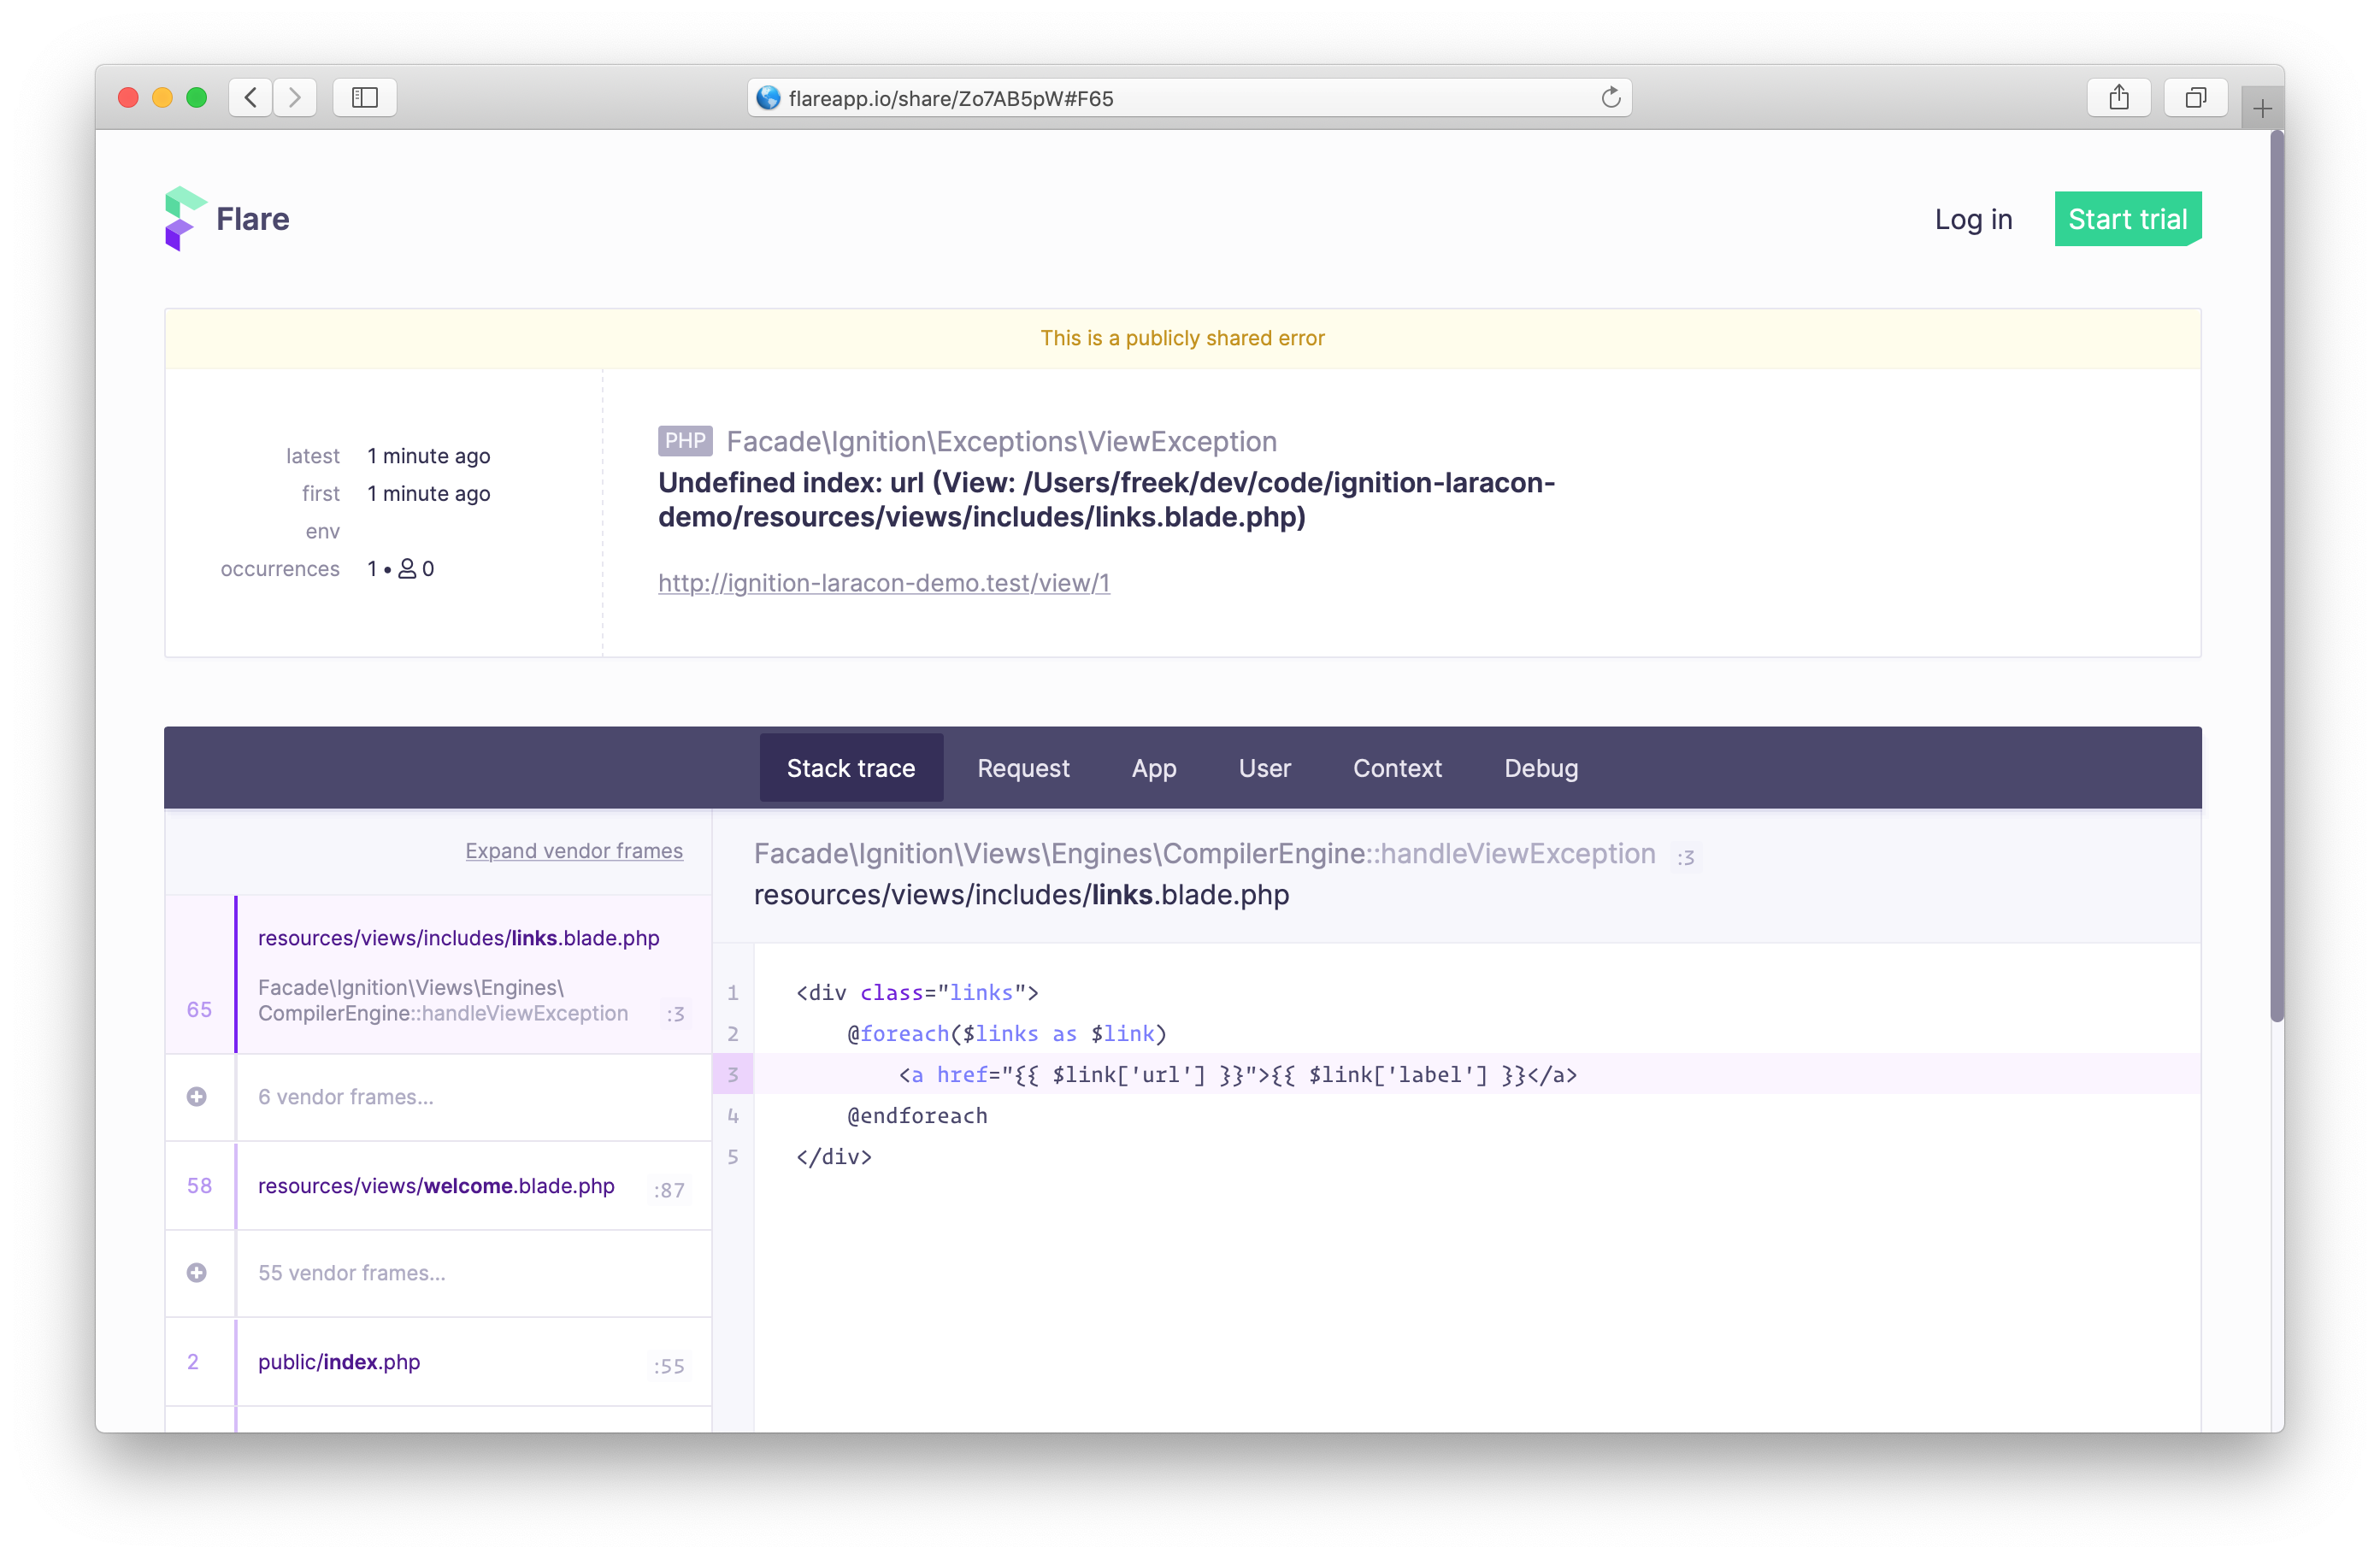Select the public/index.php stack frame
Image resolution: width=2380 pixels, height=1559 pixels.
[x=439, y=1362]
